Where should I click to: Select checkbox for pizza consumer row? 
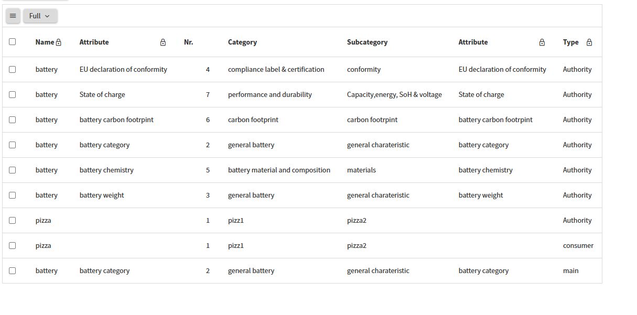(x=13, y=245)
